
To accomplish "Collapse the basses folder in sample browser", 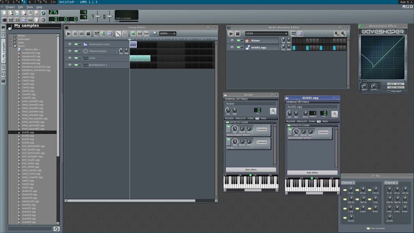I will click(x=10, y=36).
